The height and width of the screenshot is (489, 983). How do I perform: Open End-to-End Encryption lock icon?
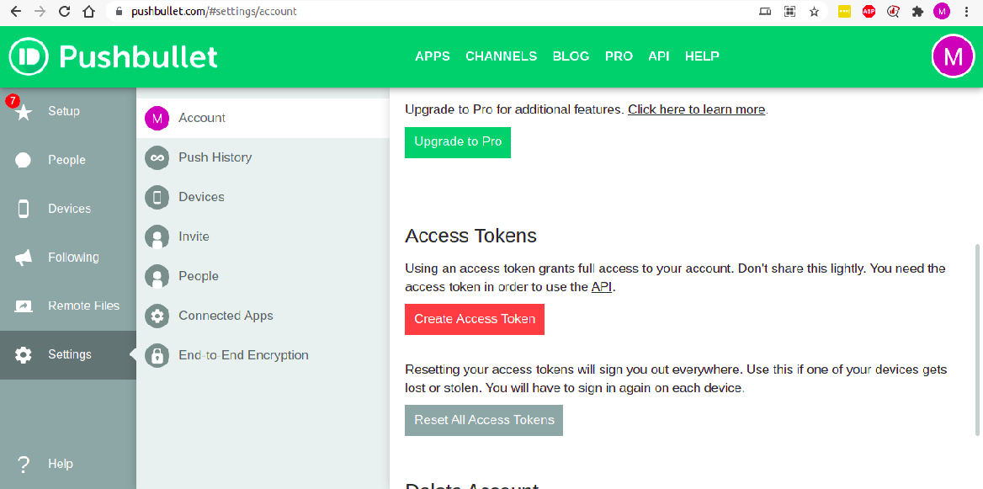tap(157, 355)
